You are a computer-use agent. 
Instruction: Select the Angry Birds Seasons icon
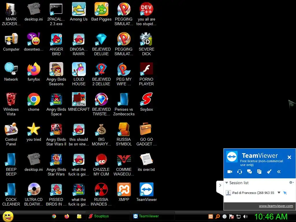coord(56,74)
